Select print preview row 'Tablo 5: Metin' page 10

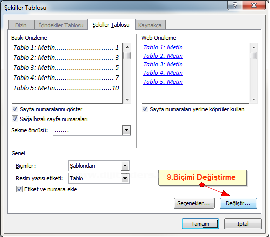(x=66, y=88)
